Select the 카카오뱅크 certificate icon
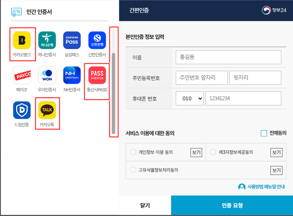Screen dimensions: 293x216 click(22, 40)
